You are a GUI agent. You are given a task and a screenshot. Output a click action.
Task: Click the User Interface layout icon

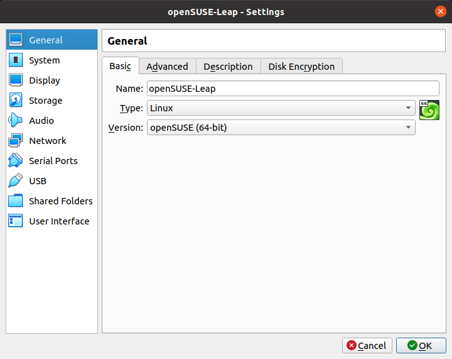point(16,221)
